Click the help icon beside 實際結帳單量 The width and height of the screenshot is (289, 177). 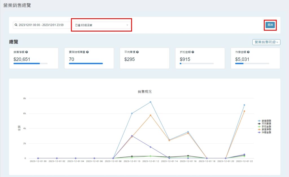coord(87,52)
